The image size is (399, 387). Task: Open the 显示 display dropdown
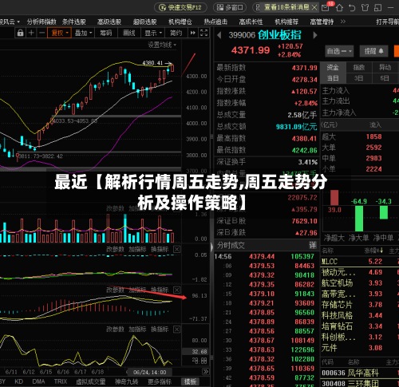point(153,33)
